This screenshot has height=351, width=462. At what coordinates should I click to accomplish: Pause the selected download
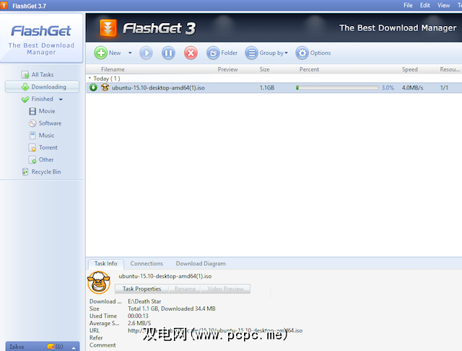tap(168, 53)
